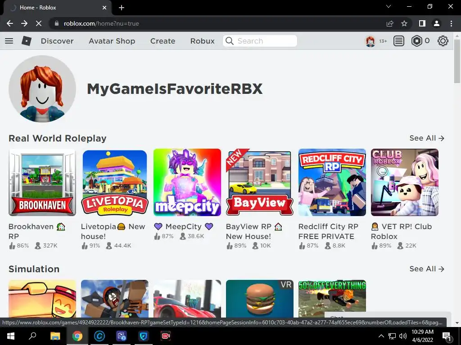The image size is (461, 345).
Task: Click the Livetopia New house! title
Action: (113, 231)
